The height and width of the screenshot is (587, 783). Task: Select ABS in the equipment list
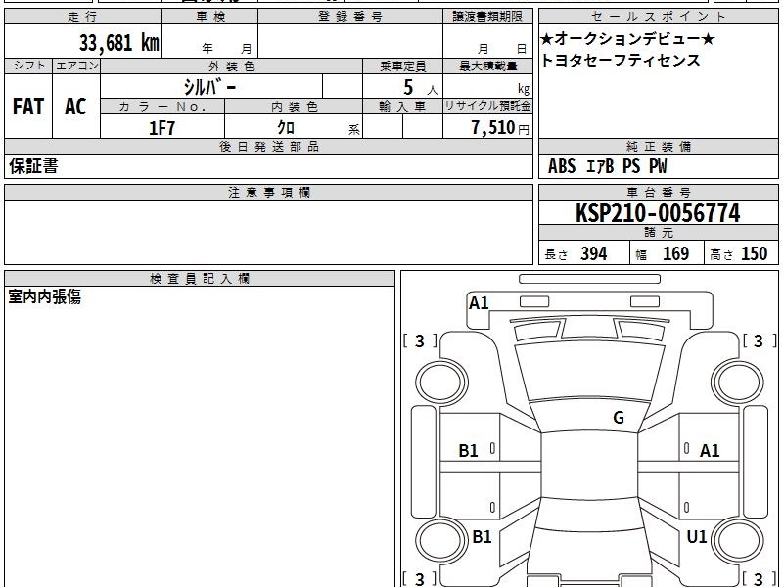[x=562, y=166]
